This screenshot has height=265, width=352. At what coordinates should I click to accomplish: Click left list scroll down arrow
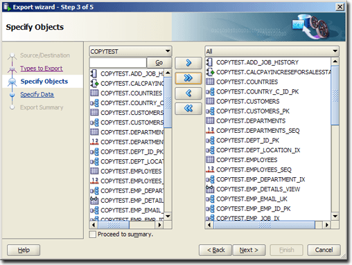pyautogui.click(x=168, y=217)
